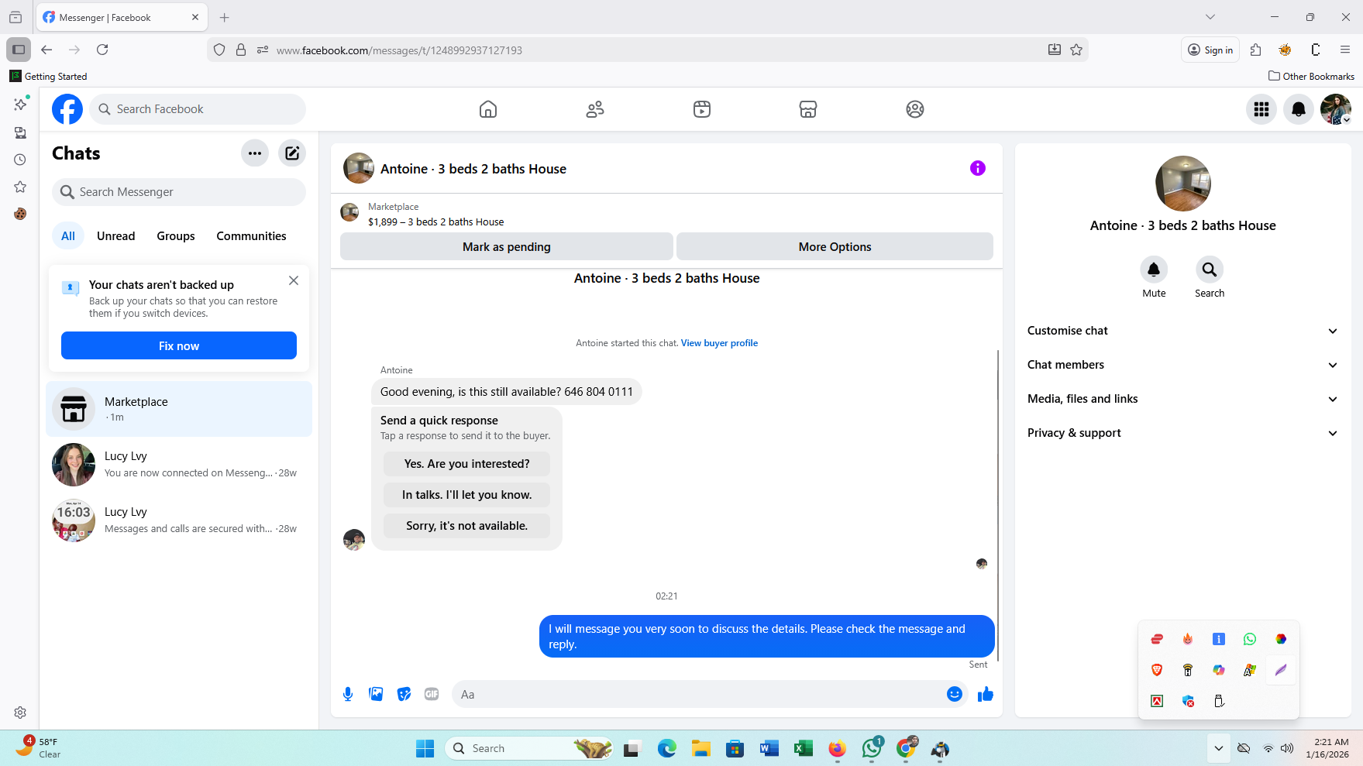This screenshot has width=1363, height=766.
Task: Send quick reply "In talks. I'll let you know."
Action: point(466,495)
